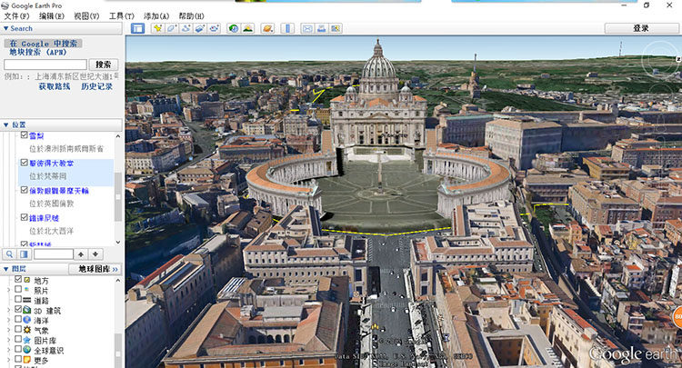The height and width of the screenshot is (368, 682).
Task: Select the Add Path toolbar icon
Action: (x=186, y=28)
